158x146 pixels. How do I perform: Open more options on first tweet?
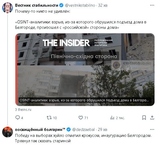(x=152, y=5)
